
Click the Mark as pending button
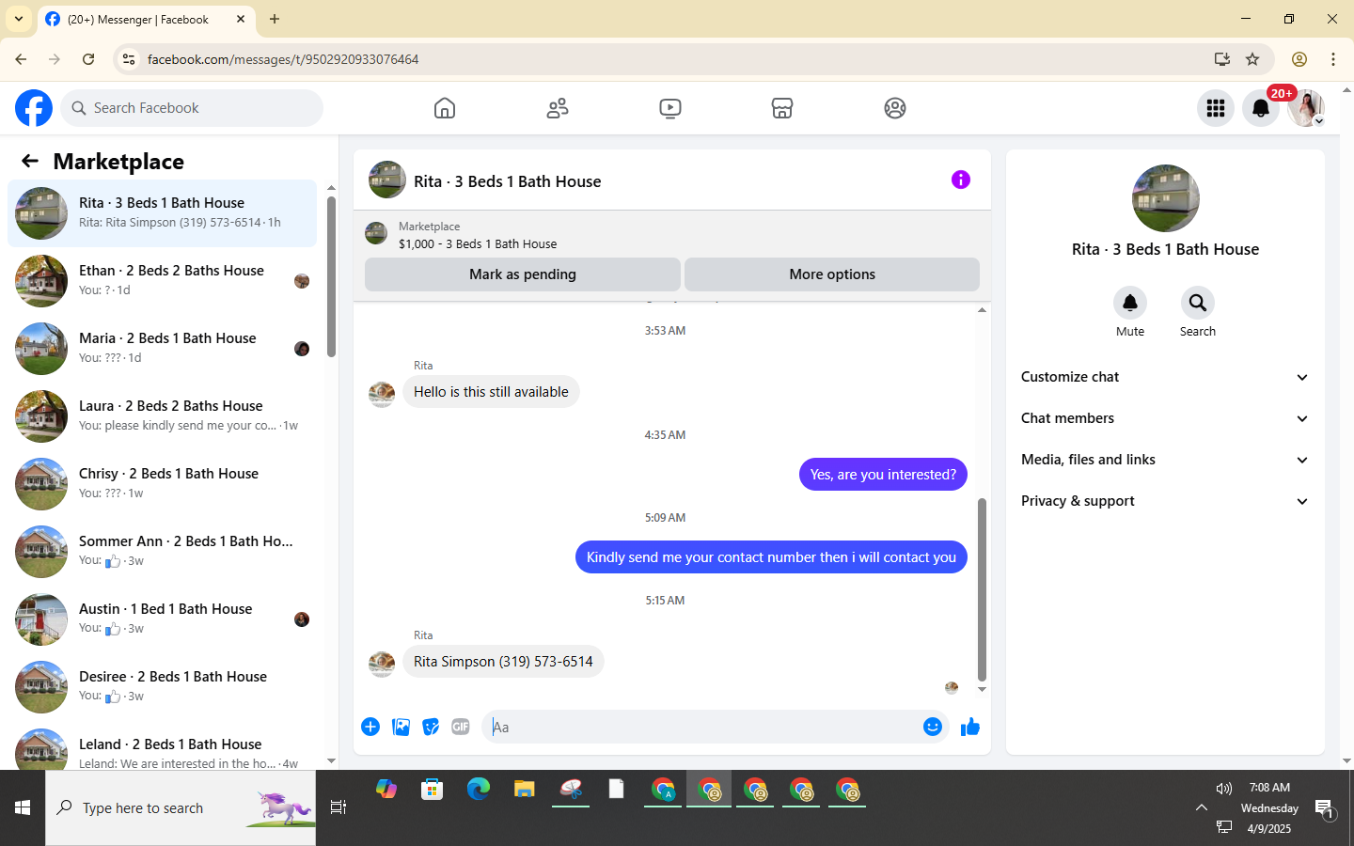coord(523,274)
